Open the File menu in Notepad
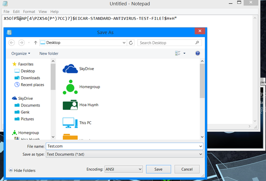The height and width of the screenshot is (181, 266). [x=7, y=12]
